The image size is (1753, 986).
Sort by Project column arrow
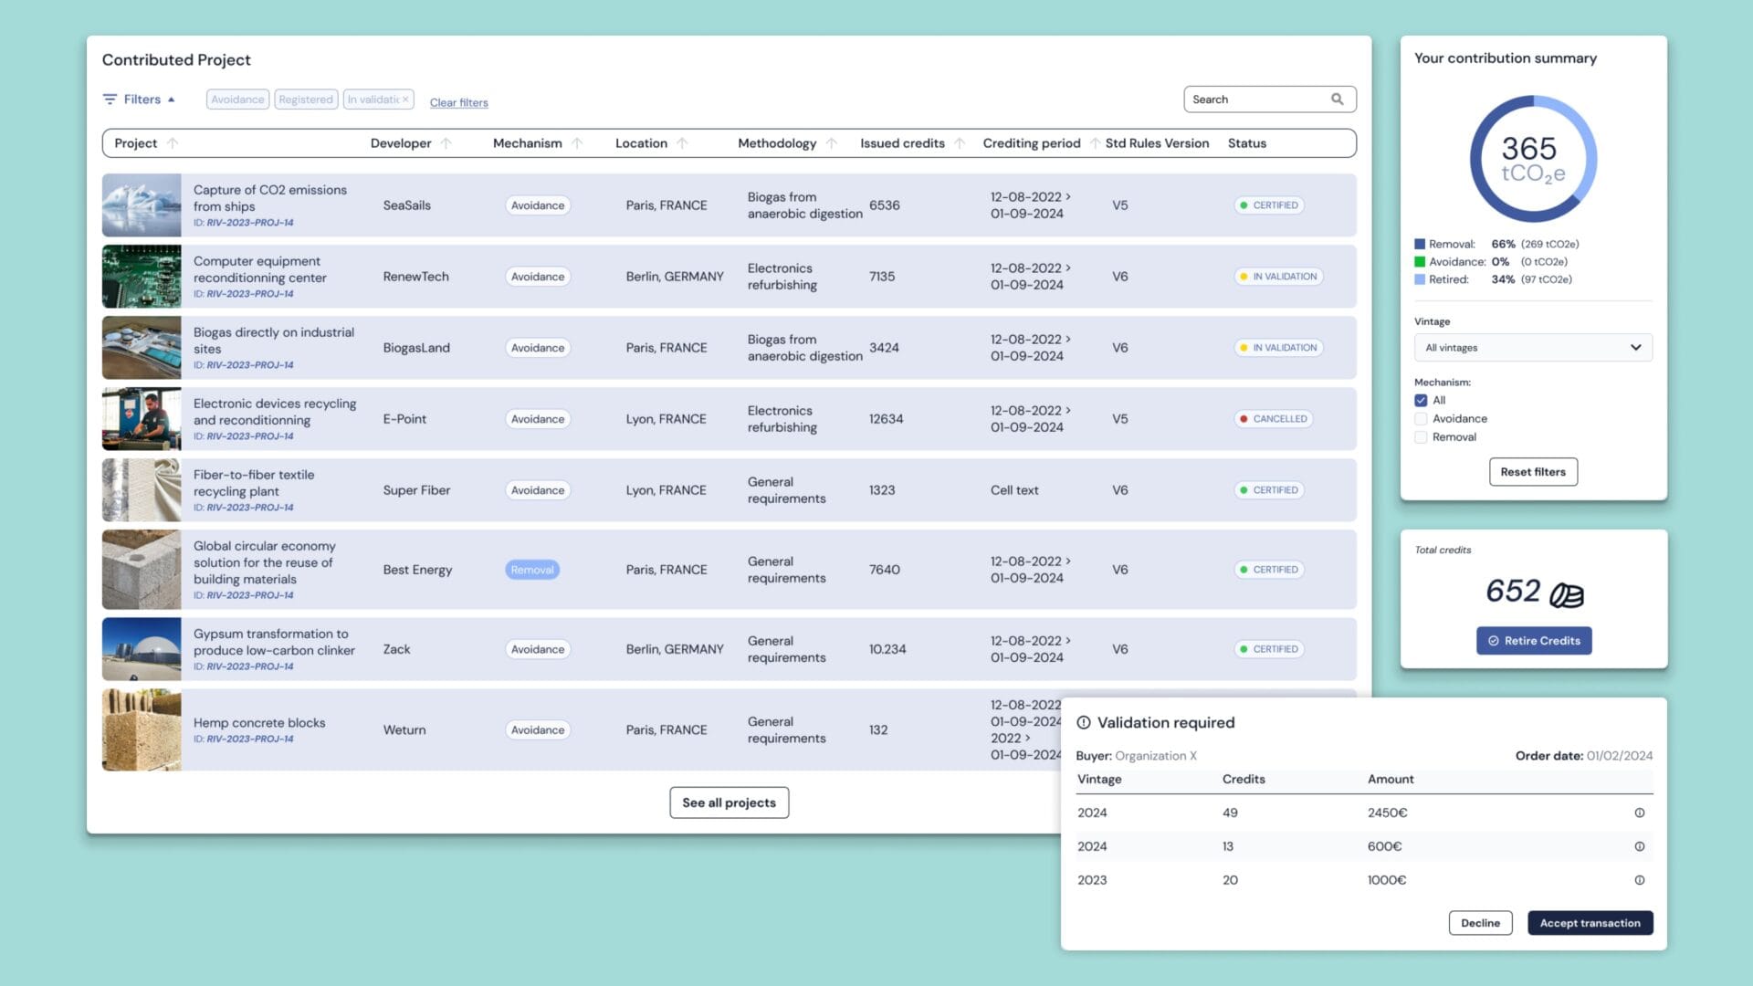click(173, 143)
